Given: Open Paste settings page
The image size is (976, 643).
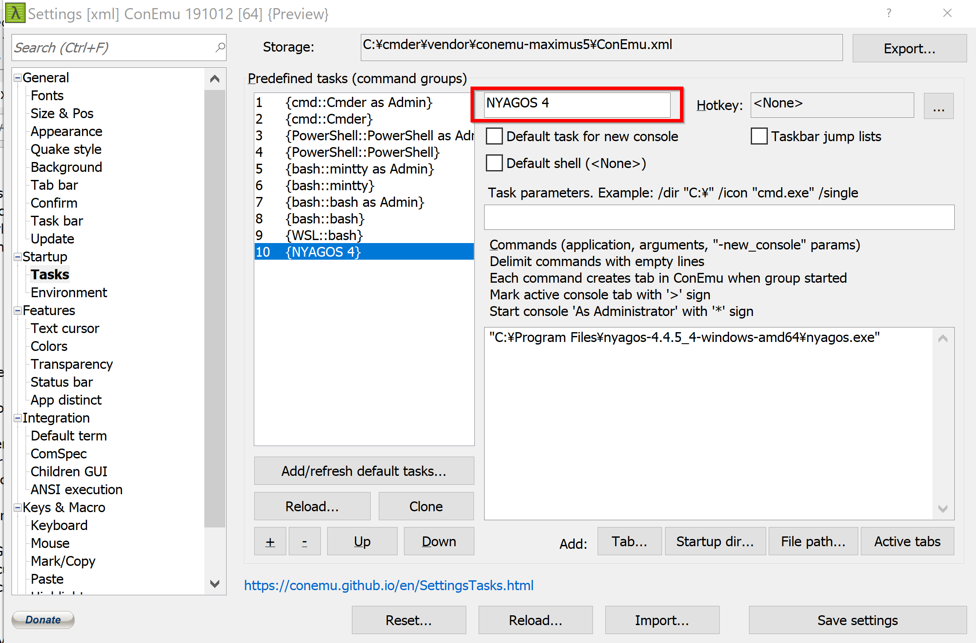Looking at the screenshot, I should pyautogui.click(x=47, y=579).
